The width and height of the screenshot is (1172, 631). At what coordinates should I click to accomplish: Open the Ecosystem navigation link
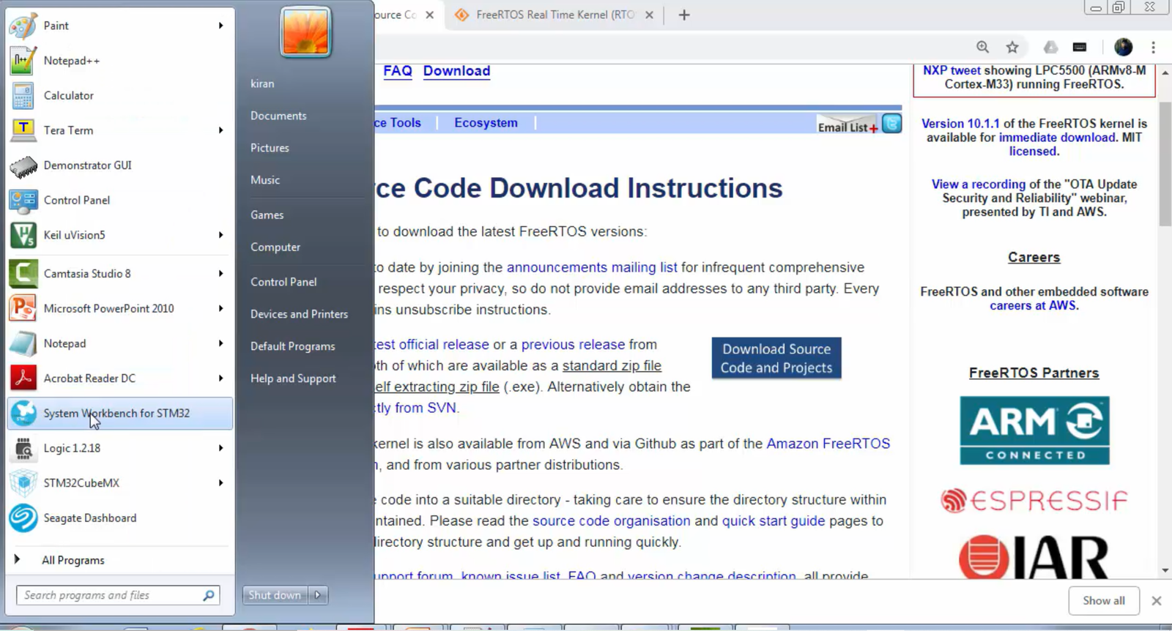click(486, 123)
